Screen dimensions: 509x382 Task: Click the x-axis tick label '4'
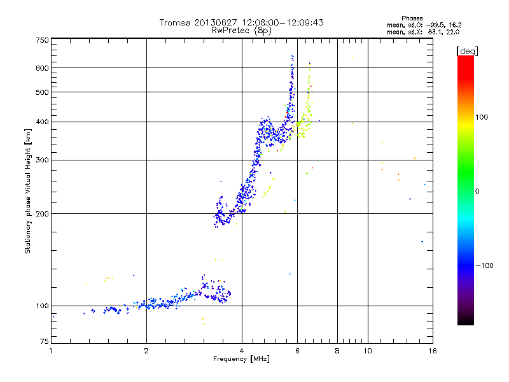[242, 351]
